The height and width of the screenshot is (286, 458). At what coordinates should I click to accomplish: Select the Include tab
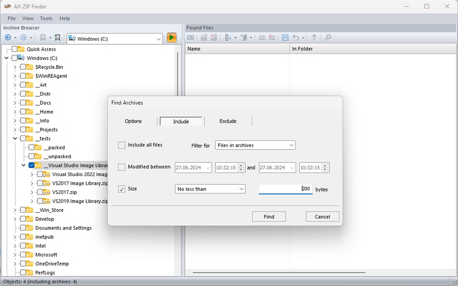tap(181, 122)
